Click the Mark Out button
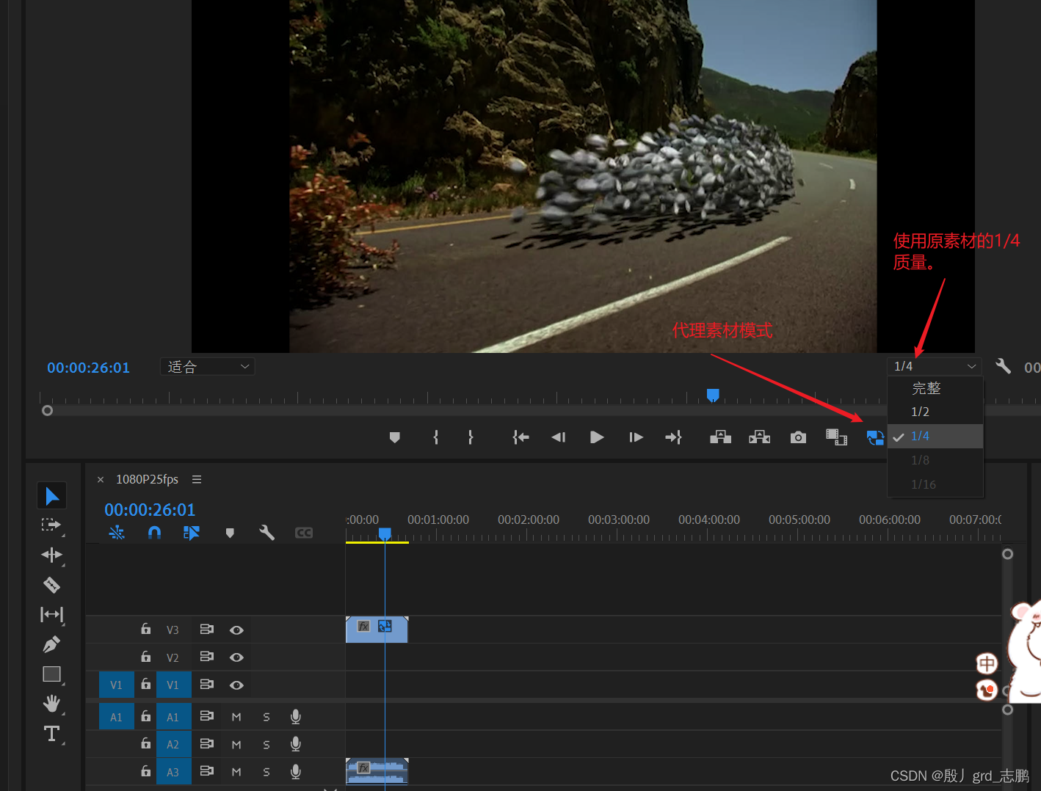Screen dimensions: 1041x791 pyautogui.click(x=471, y=437)
